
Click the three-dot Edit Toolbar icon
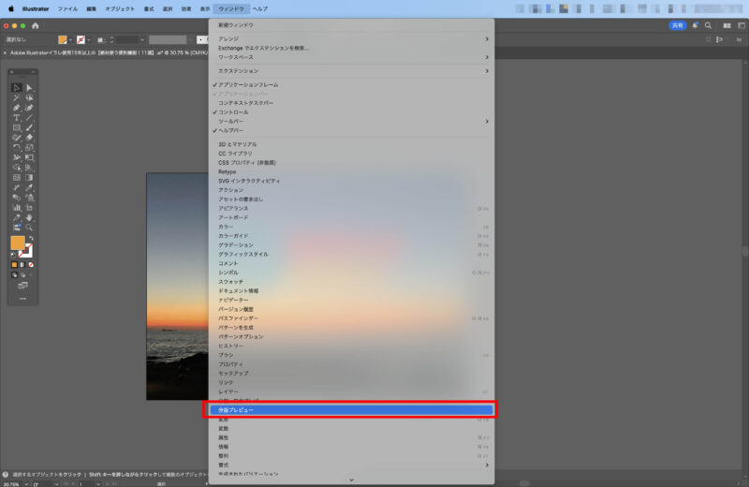22,297
